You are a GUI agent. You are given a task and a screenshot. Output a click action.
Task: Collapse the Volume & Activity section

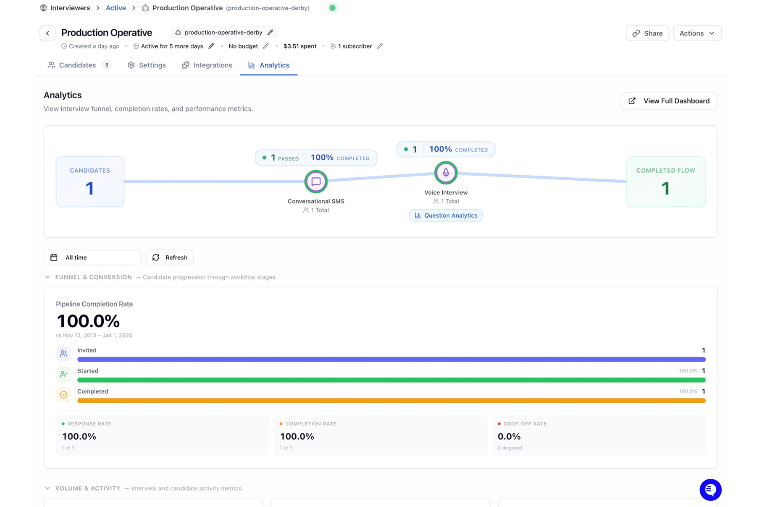47,489
